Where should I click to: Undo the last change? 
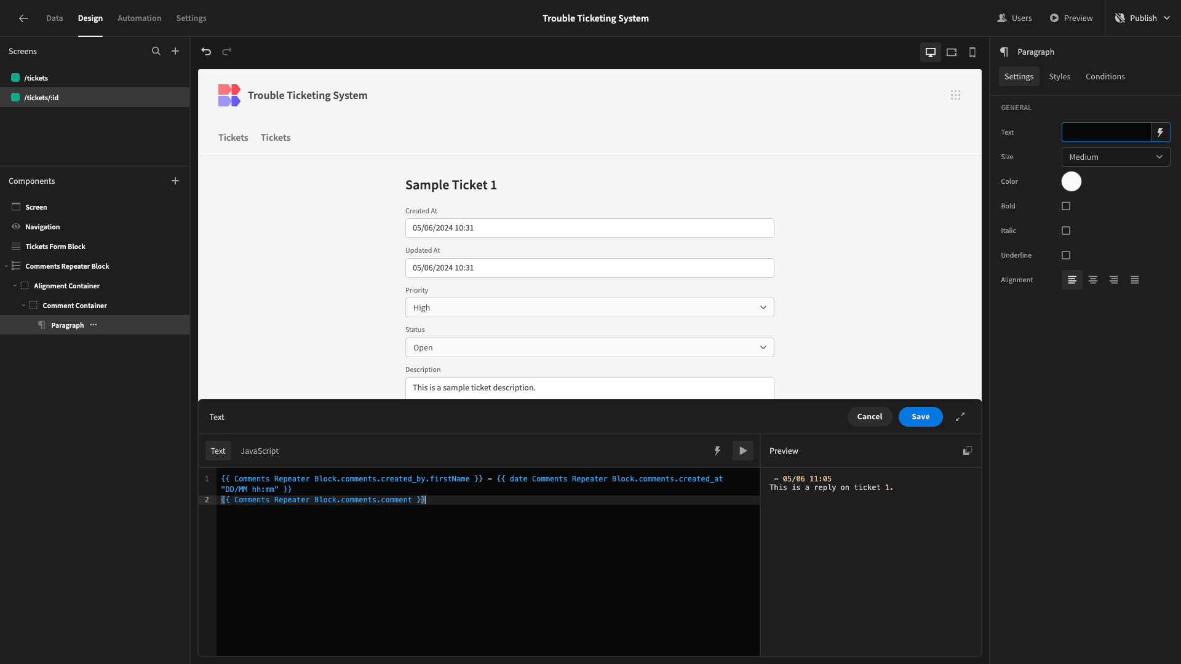(x=206, y=52)
